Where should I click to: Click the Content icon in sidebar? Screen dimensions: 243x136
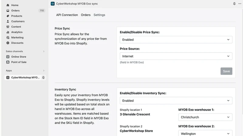(x=8, y=27)
